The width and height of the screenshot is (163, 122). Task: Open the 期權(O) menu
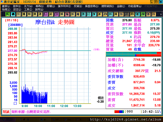[51, 6]
